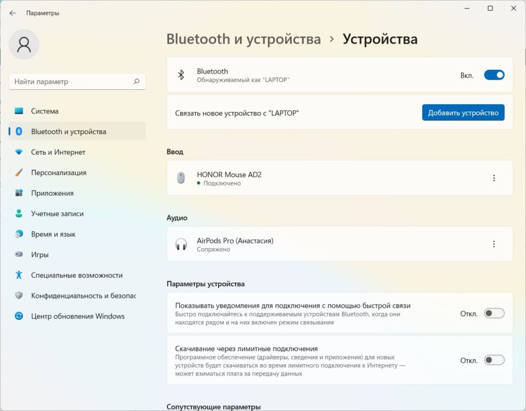The image size is (526, 411).
Task: Click the Персонализация brush icon
Action: point(19,173)
